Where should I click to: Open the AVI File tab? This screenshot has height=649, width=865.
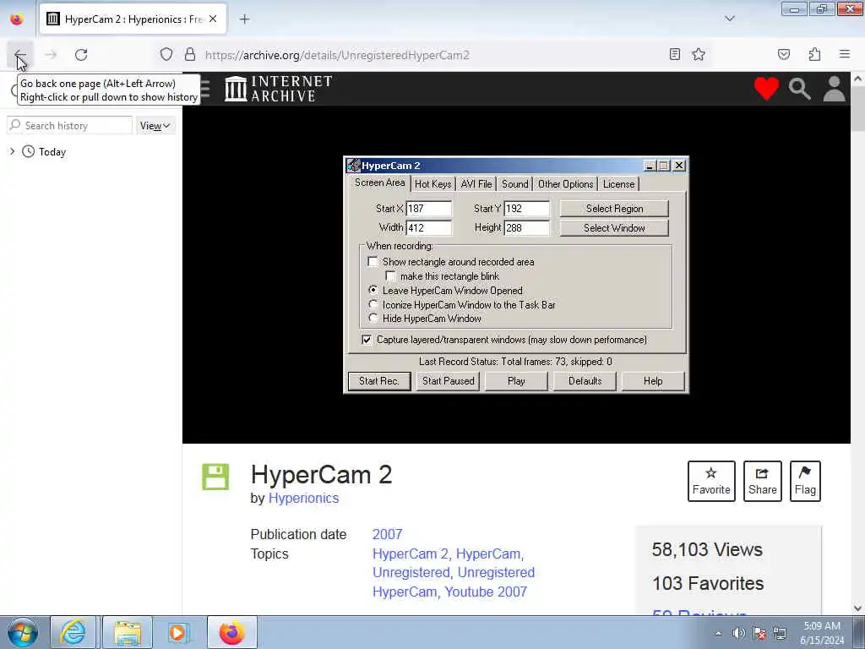point(476,183)
